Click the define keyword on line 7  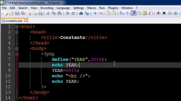click(60, 59)
